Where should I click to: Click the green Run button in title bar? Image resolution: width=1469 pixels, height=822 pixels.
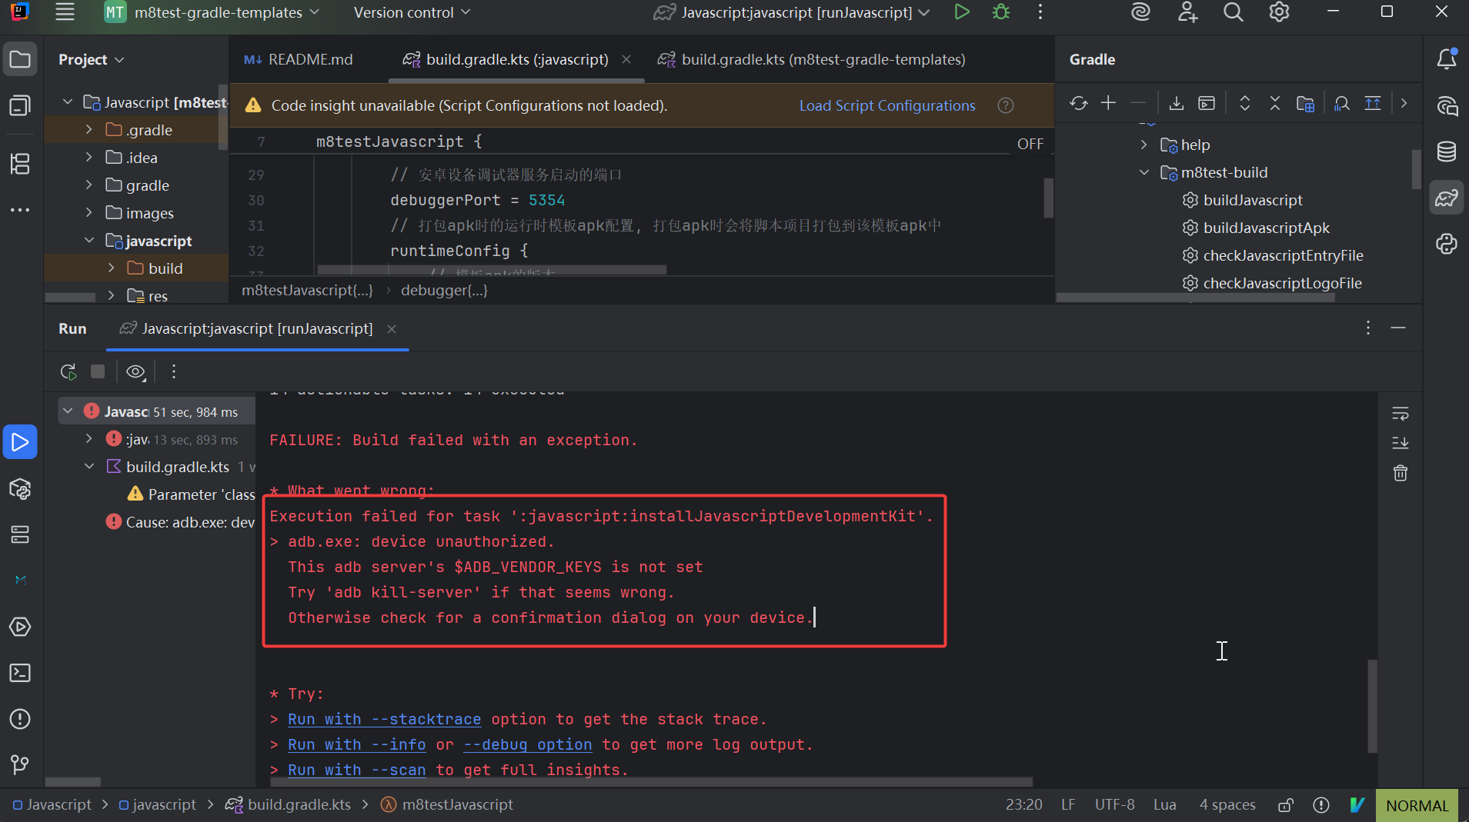[x=961, y=12]
